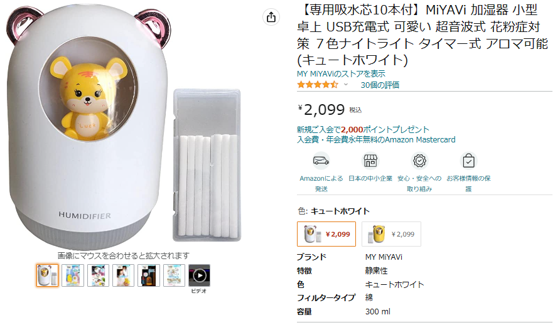The width and height of the screenshot is (560, 325).
Task: Click the share icon above the product image
Action: pos(271,18)
